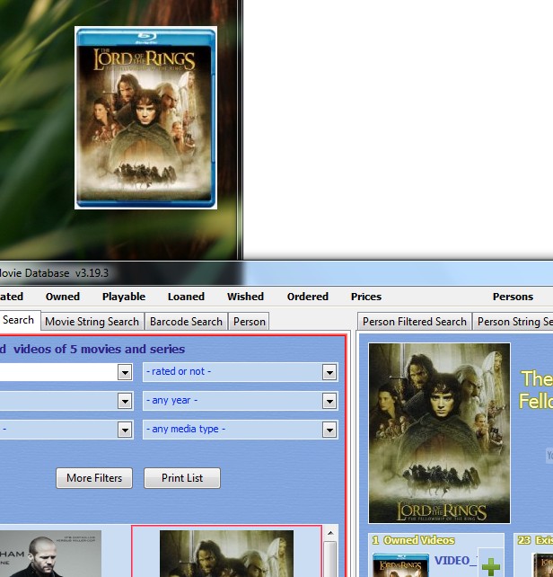553x577 pixels.
Task: Open Person Filtered Search tab
Action: coord(415,322)
